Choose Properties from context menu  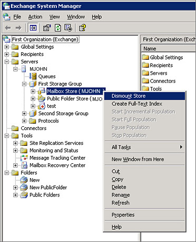click(145, 215)
